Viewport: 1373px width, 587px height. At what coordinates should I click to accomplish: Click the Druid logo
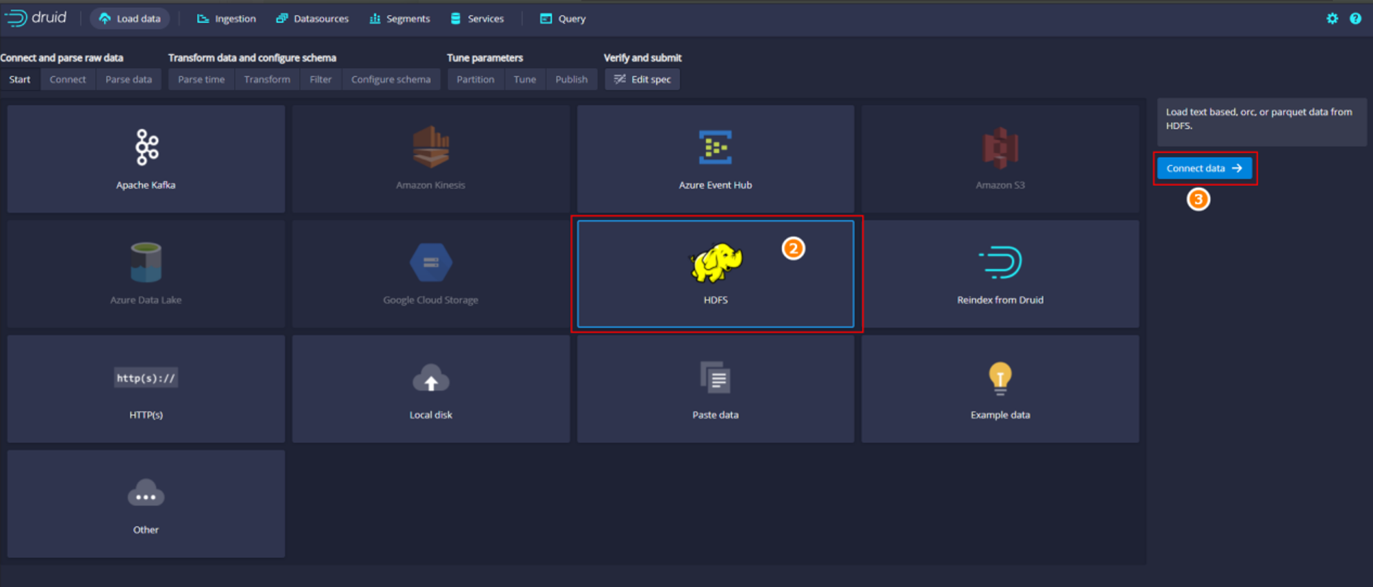[36, 18]
